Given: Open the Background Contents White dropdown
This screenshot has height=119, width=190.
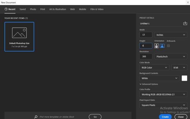Looking at the screenshot, I should click(x=159, y=78).
